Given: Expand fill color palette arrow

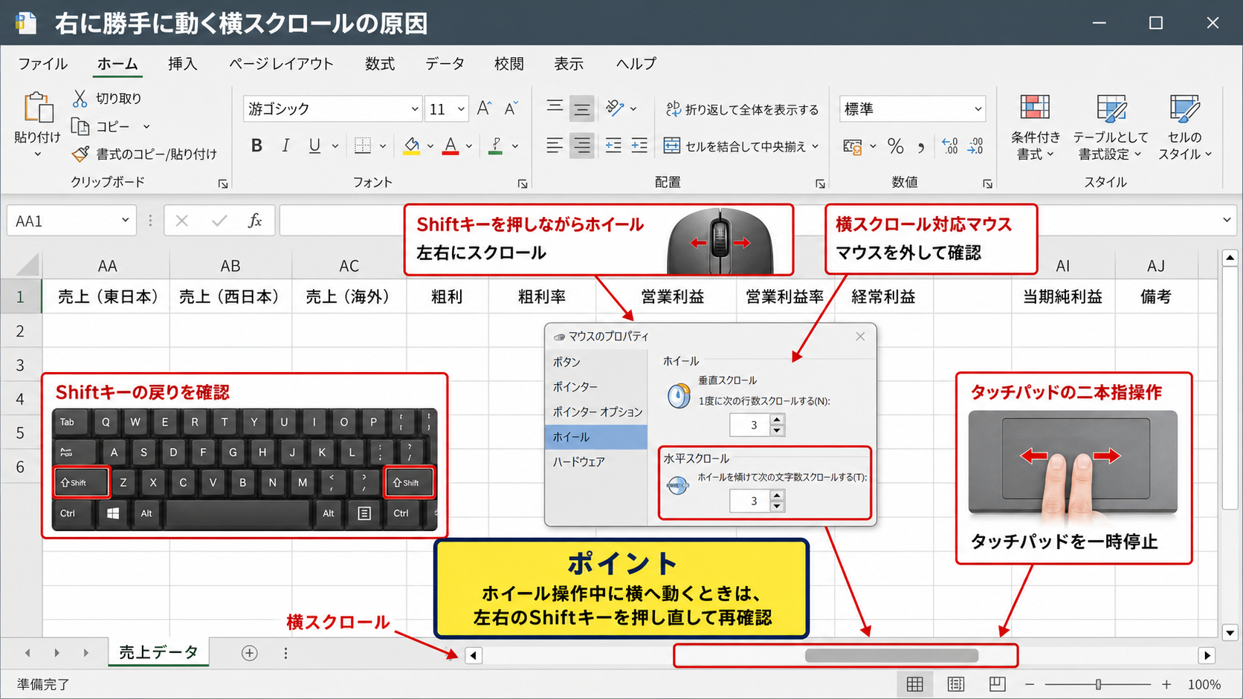Looking at the screenshot, I should point(430,146).
